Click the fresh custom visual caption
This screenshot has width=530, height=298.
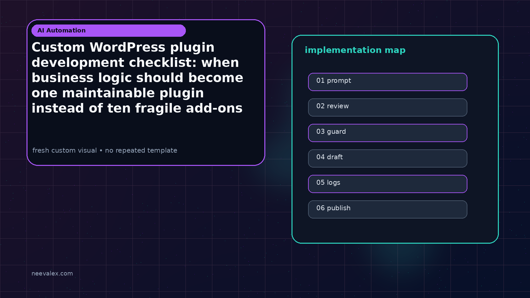105,150
